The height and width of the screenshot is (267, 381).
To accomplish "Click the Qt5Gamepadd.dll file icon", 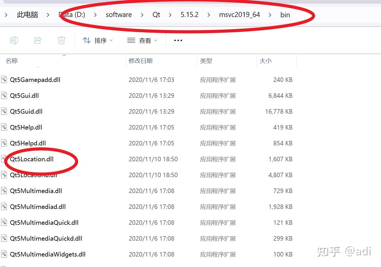I will coord(4,80).
